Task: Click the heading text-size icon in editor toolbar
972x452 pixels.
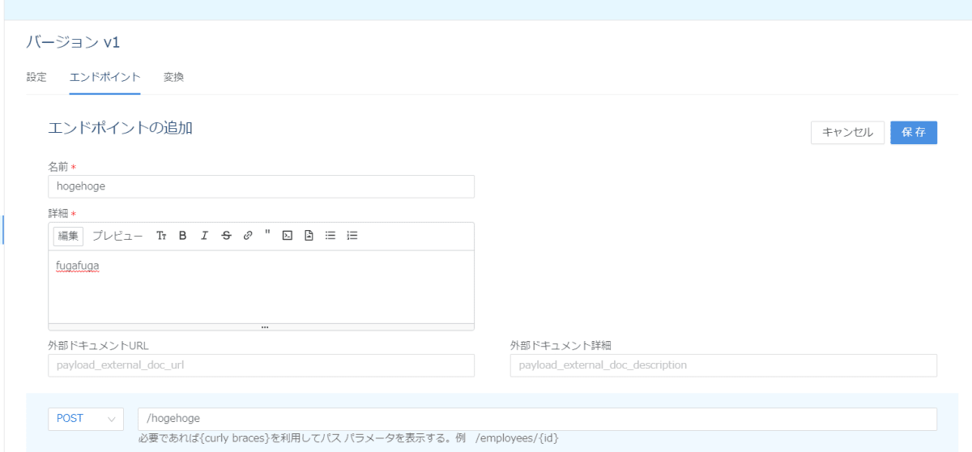Action: tap(161, 236)
